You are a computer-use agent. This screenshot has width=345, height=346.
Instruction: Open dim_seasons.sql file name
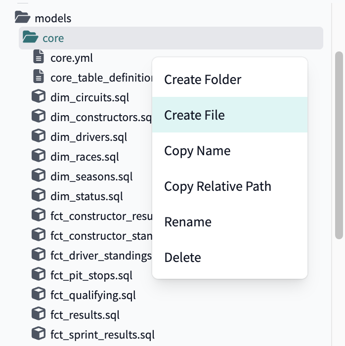click(91, 177)
